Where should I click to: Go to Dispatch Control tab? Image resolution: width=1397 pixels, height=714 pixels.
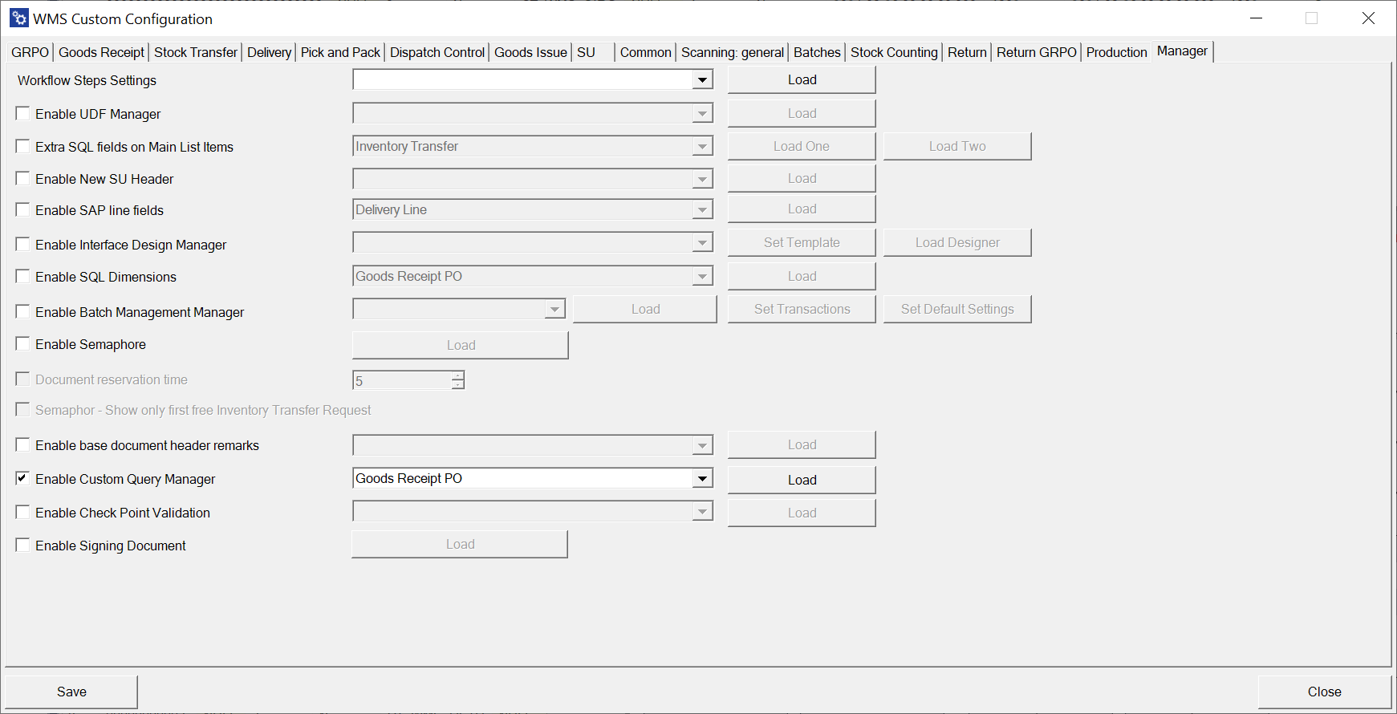pyautogui.click(x=437, y=52)
